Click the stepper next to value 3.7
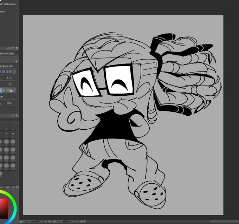Image resolution: width=239 pixels, height=224 pixels. pos(11,78)
